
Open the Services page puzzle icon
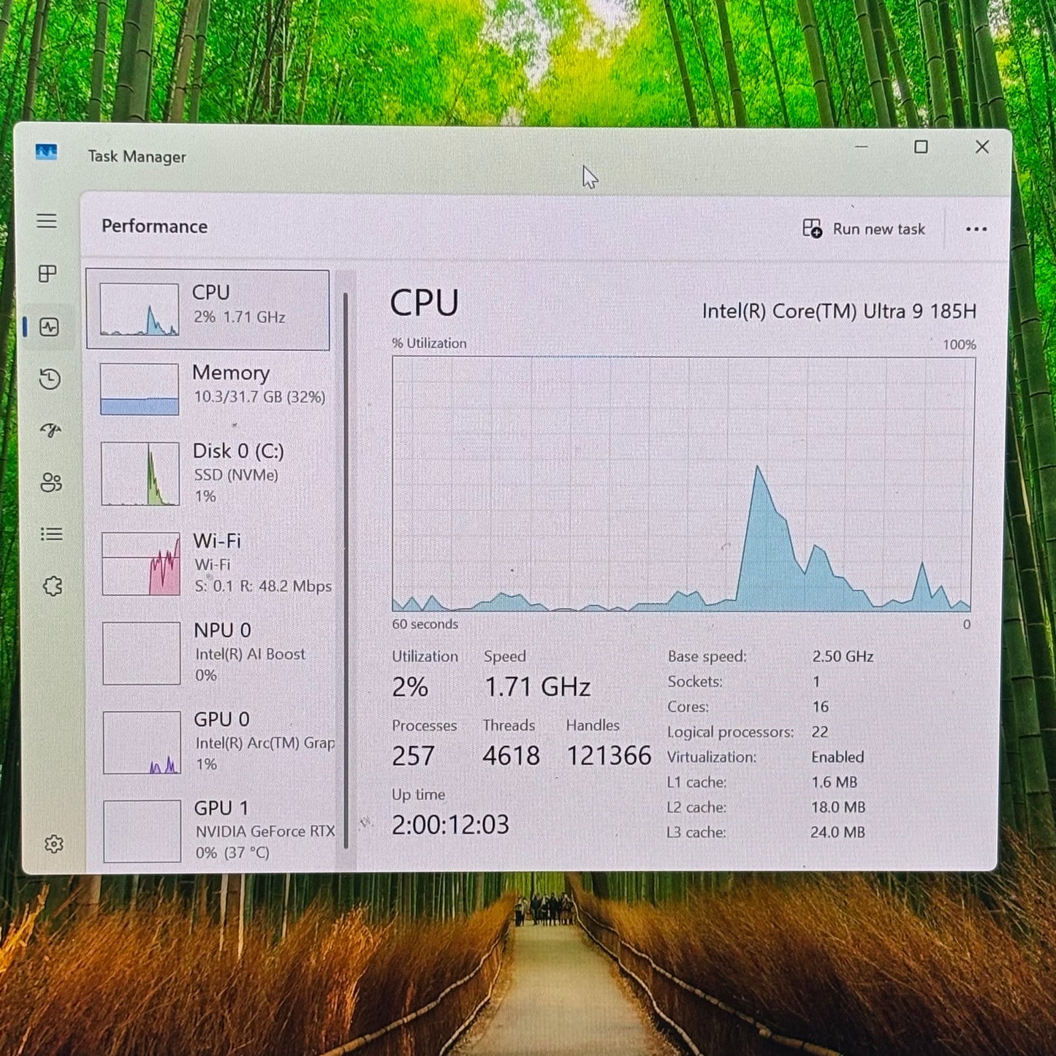(53, 586)
